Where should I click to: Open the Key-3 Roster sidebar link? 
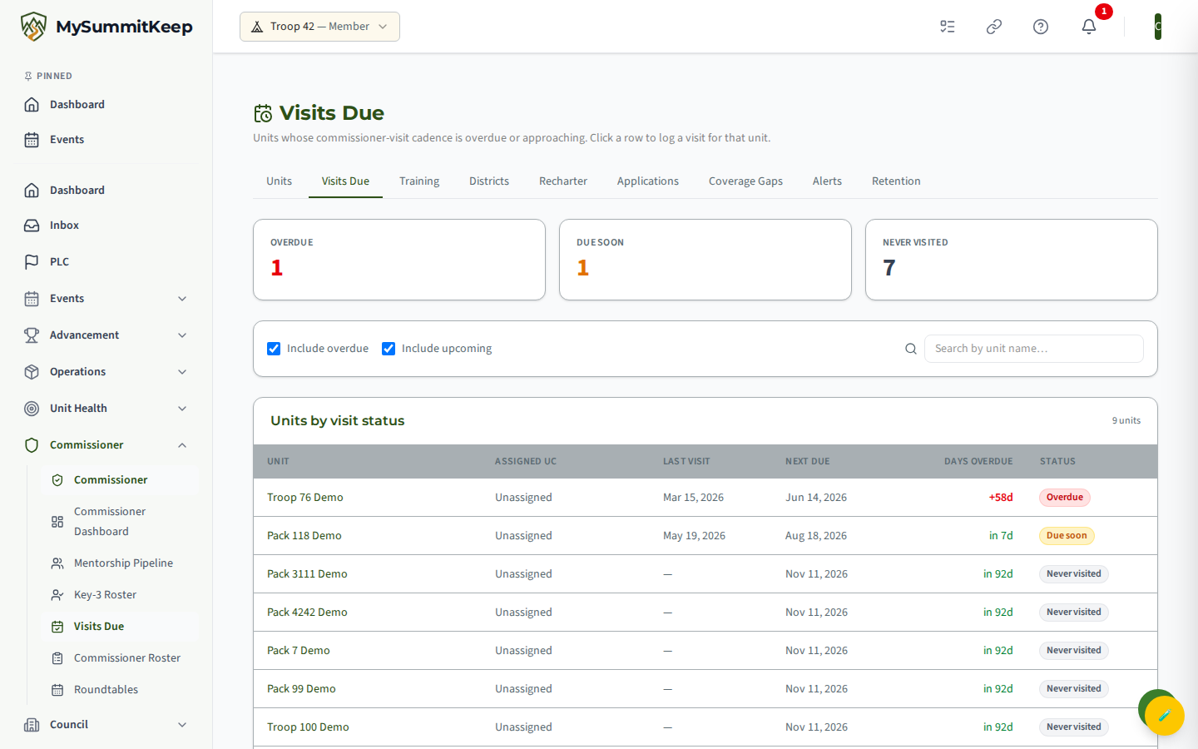pyautogui.click(x=120, y=595)
